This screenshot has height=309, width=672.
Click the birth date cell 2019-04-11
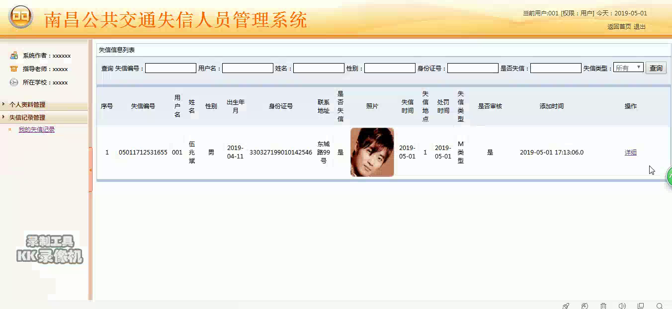click(235, 152)
